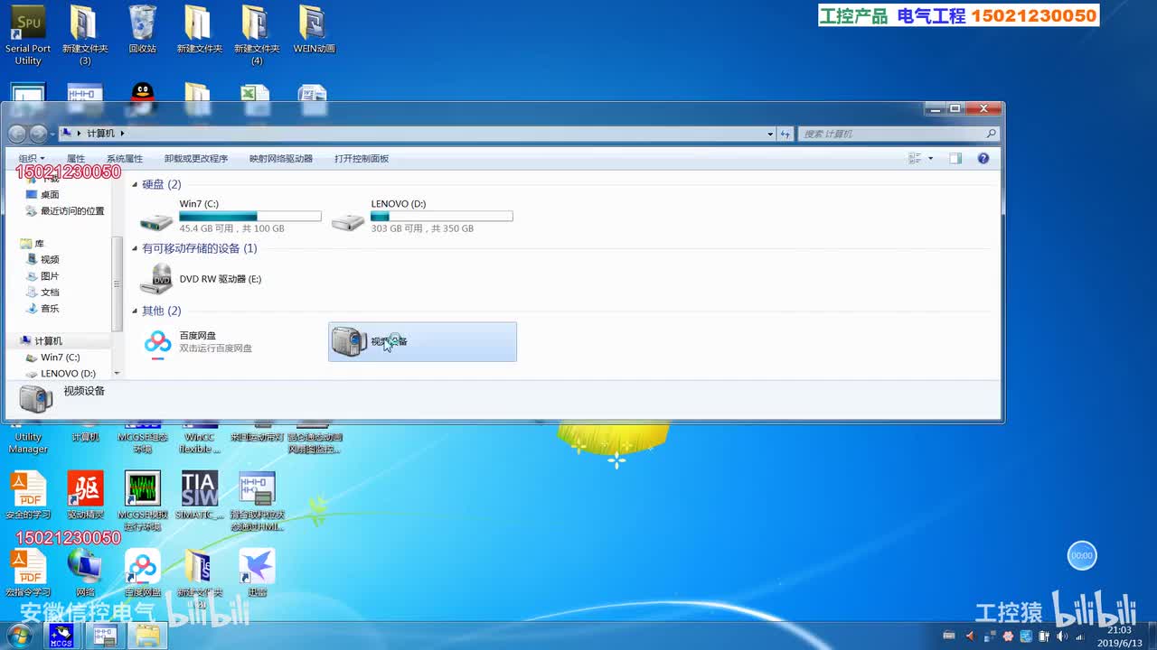Select the 视频设备 camcorder icon in the file list

pyautogui.click(x=350, y=341)
